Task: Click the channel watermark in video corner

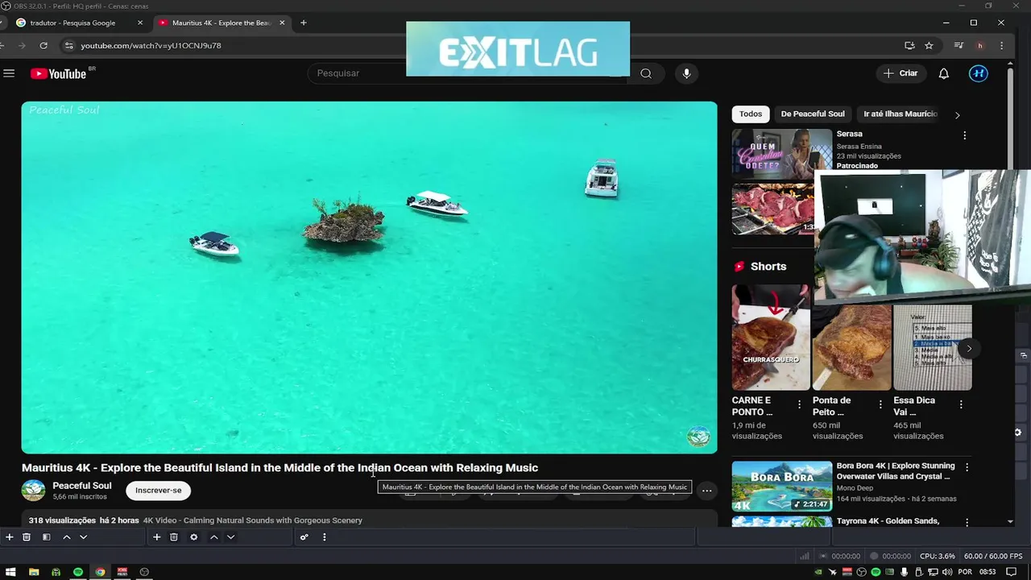Action: tap(698, 437)
